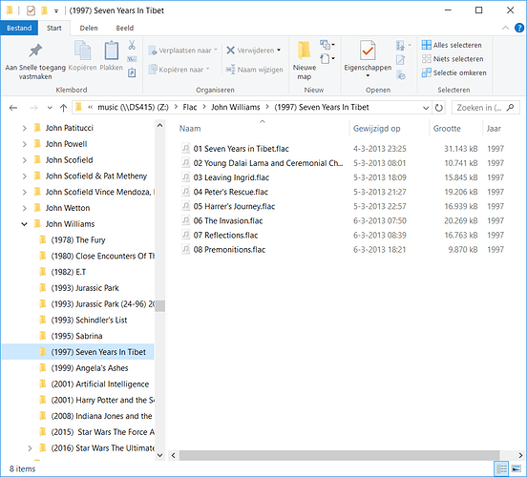Image resolution: width=527 pixels, height=477 pixels.
Task: Collapse the John Williams tree node
Action: coord(24,224)
